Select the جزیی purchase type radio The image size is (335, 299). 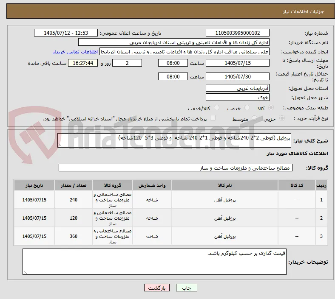pyautogui.click(x=282, y=118)
